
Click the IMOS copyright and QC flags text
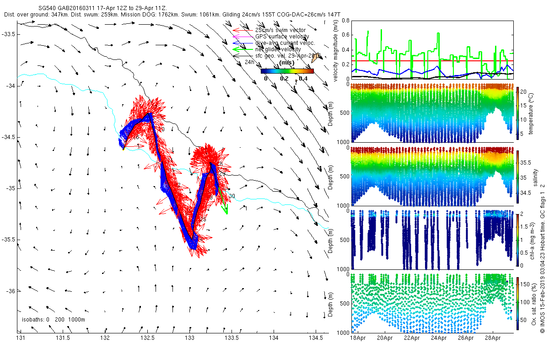542,258
